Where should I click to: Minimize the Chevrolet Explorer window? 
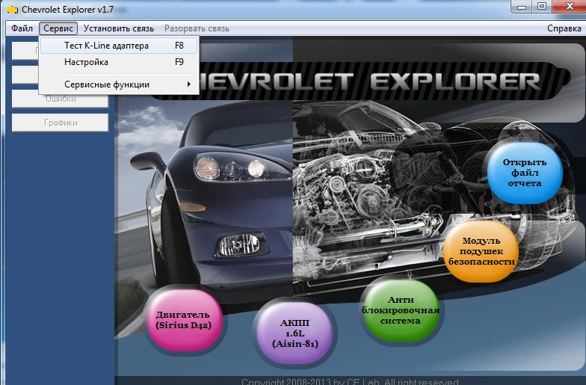pyautogui.click(x=522, y=6)
